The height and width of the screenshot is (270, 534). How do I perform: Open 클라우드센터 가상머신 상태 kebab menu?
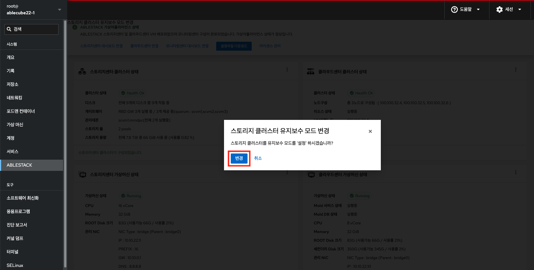516,173
